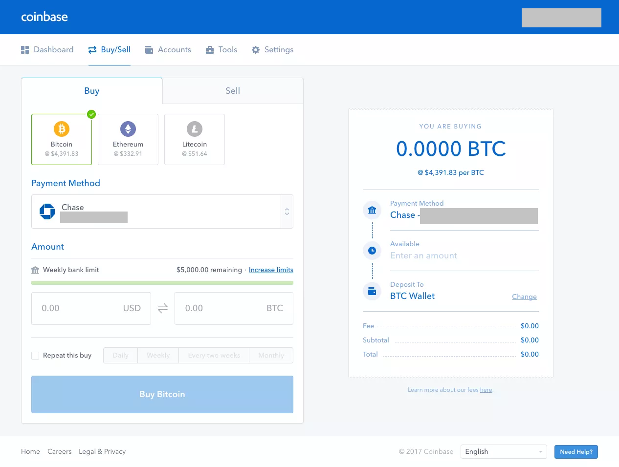Select the Ethereum @ $332.91 card
619x467 pixels.
pyautogui.click(x=128, y=139)
